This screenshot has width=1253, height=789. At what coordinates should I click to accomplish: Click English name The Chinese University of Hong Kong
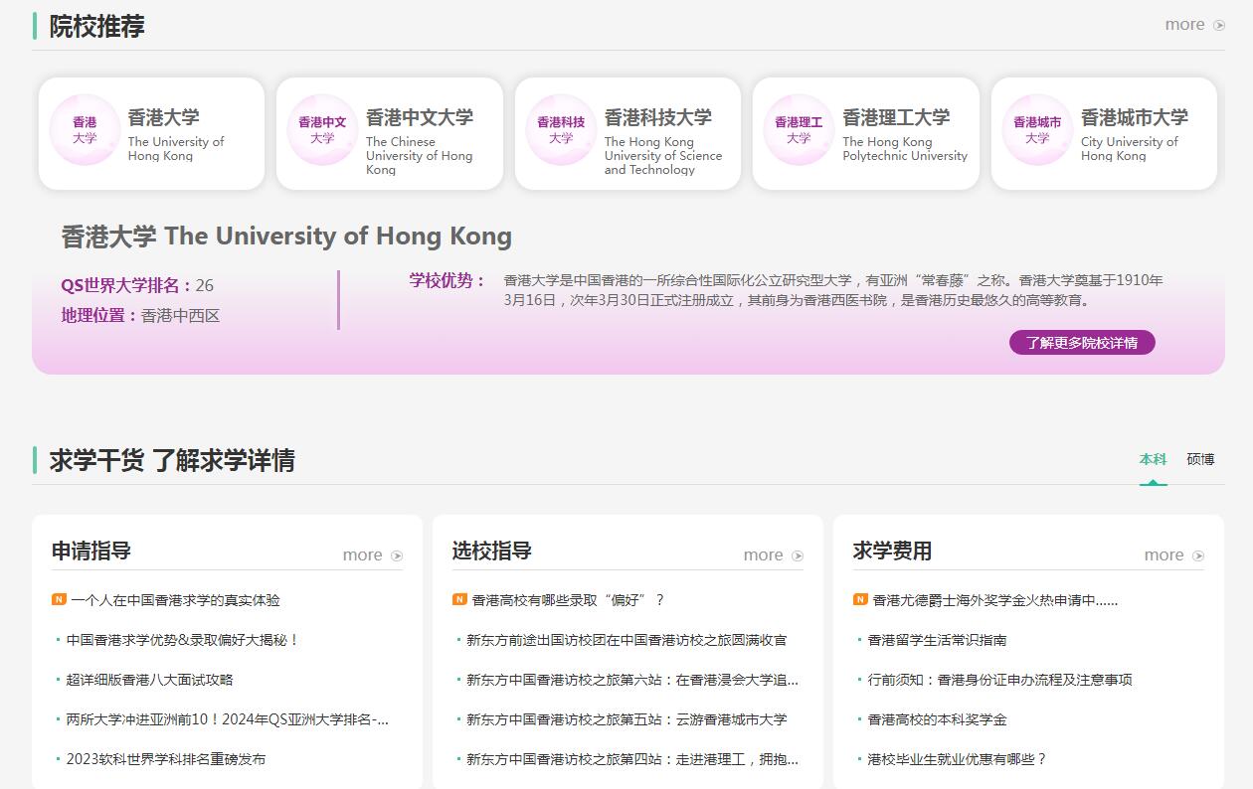(420, 156)
